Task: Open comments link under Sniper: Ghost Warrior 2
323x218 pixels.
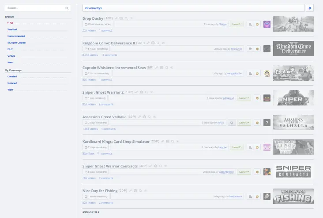Action: pos(106,104)
